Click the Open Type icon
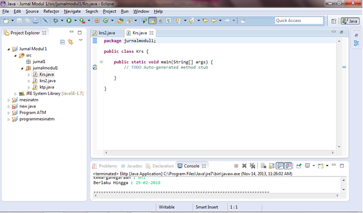 (x=120, y=20)
